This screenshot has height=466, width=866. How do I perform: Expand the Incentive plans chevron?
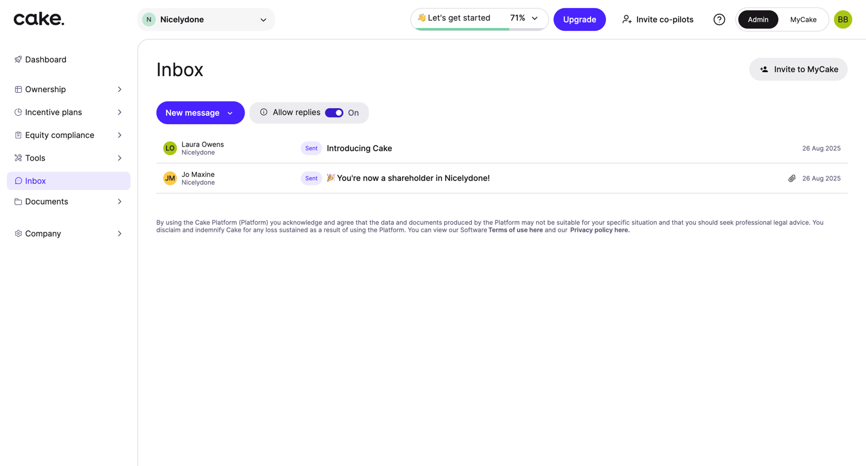120,112
